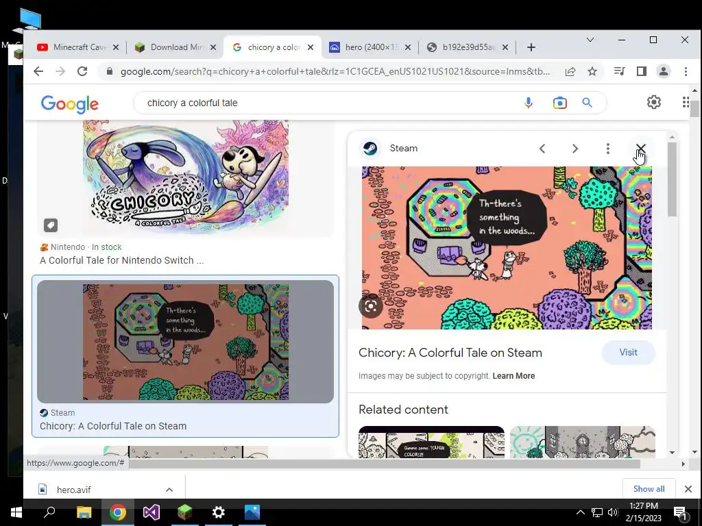
Task: Click the page vertical scrollbar thumb
Action: pos(694,109)
